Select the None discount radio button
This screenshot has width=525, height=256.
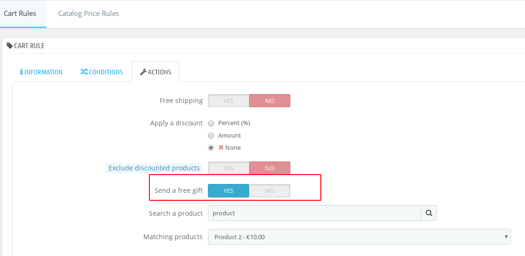[x=211, y=147]
